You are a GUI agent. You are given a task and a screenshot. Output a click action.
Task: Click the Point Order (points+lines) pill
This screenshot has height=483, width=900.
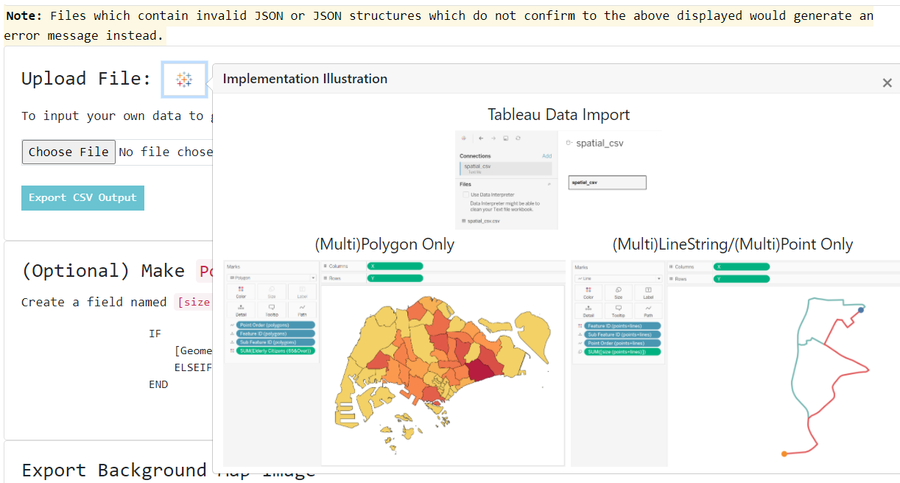[622, 343]
